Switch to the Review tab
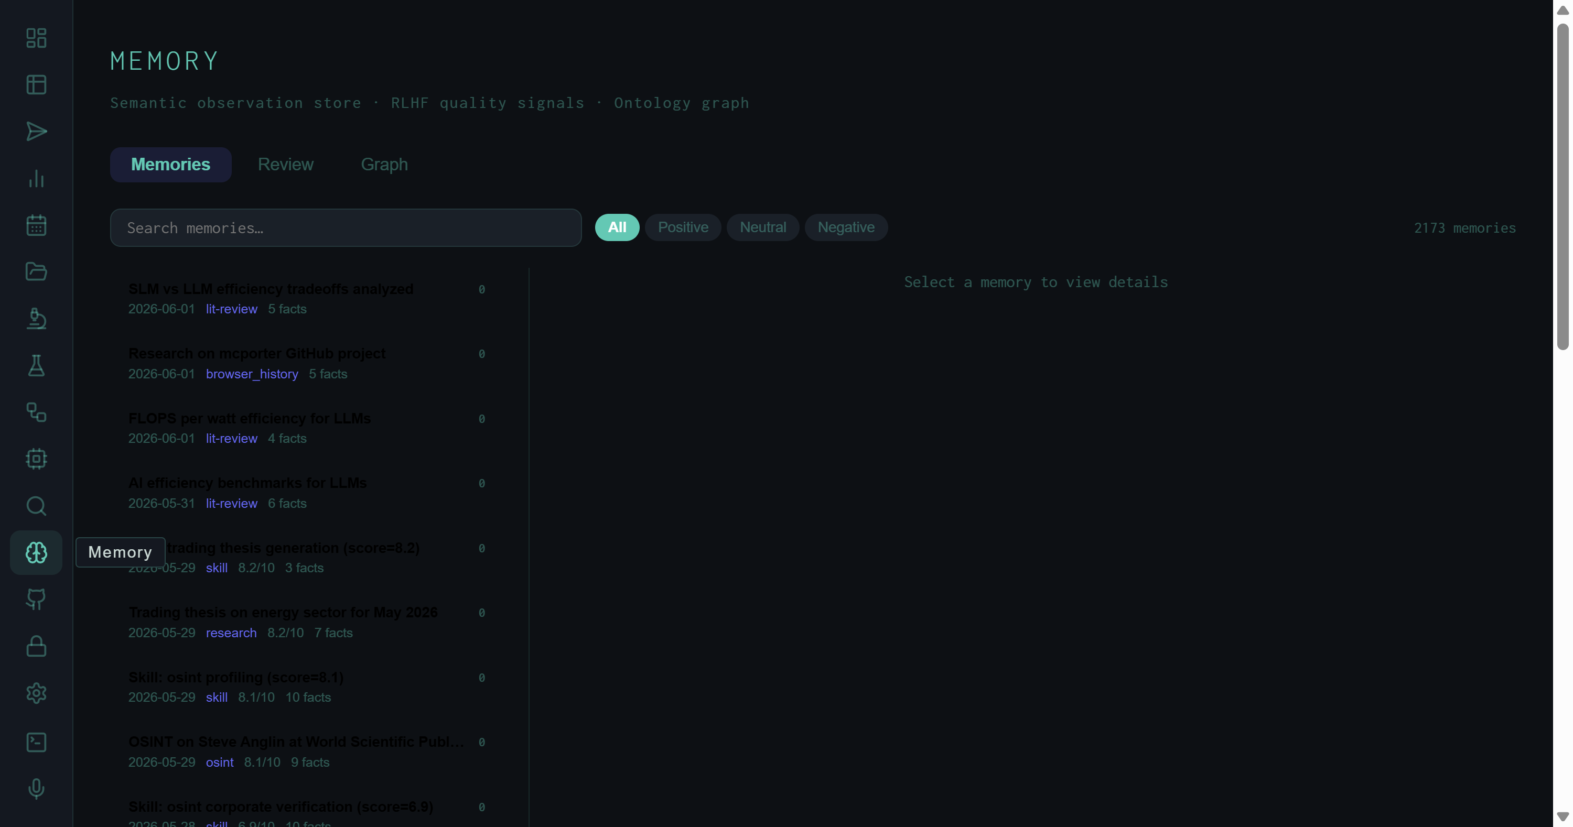The height and width of the screenshot is (827, 1573). [x=285, y=164]
